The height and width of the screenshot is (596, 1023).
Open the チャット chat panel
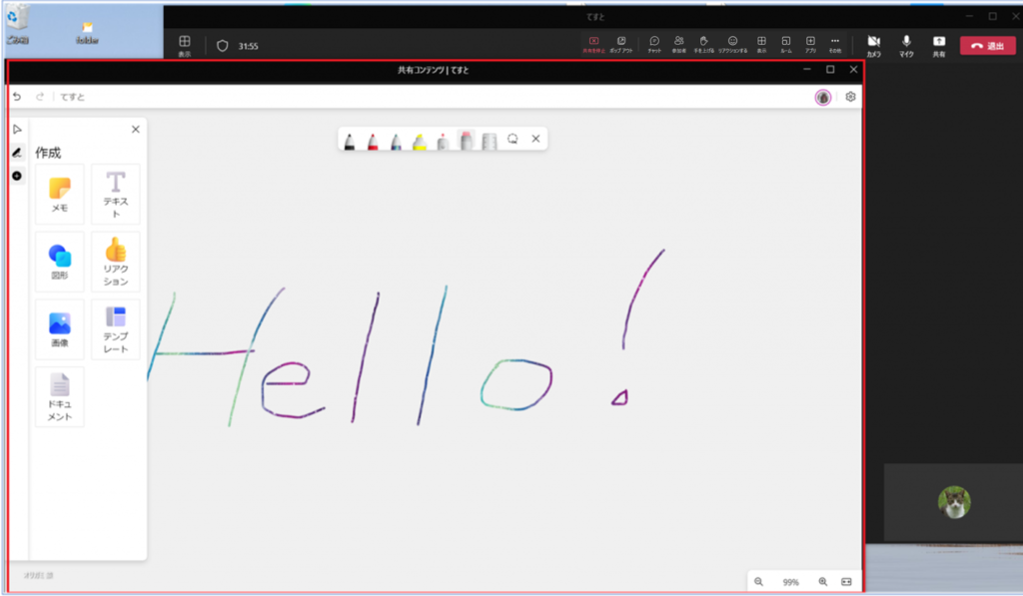tap(654, 44)
